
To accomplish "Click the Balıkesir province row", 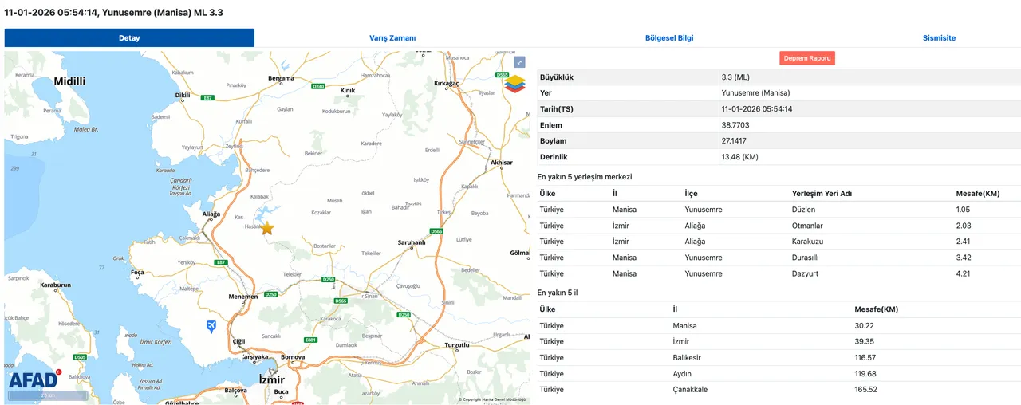I will [x=779, y=357].
